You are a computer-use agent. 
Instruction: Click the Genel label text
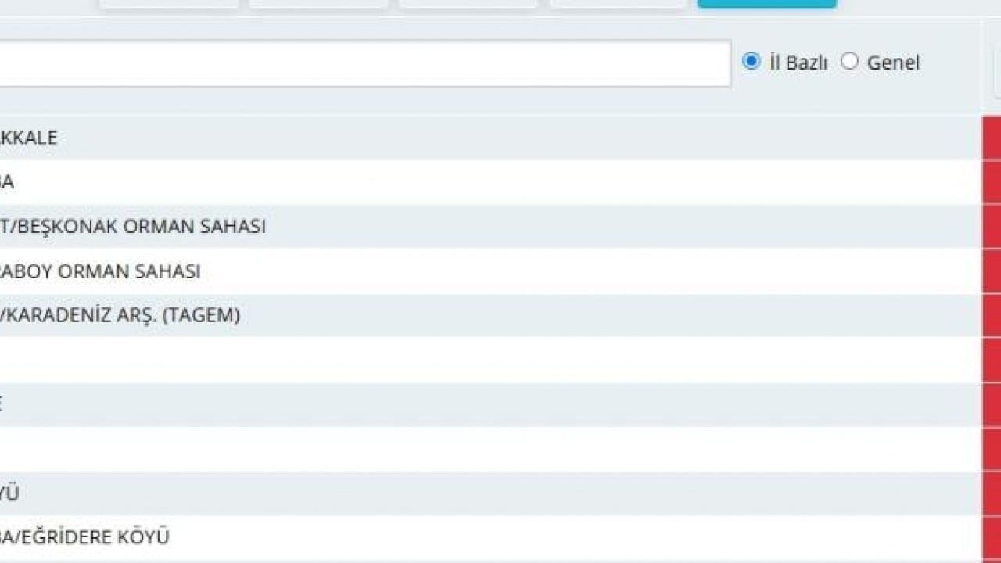893,63
